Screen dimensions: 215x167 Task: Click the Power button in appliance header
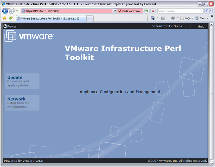(x=10, y=26)
